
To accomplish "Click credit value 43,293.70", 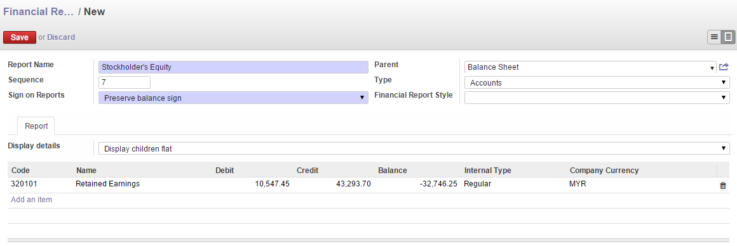I will click(x=353, y=184).
